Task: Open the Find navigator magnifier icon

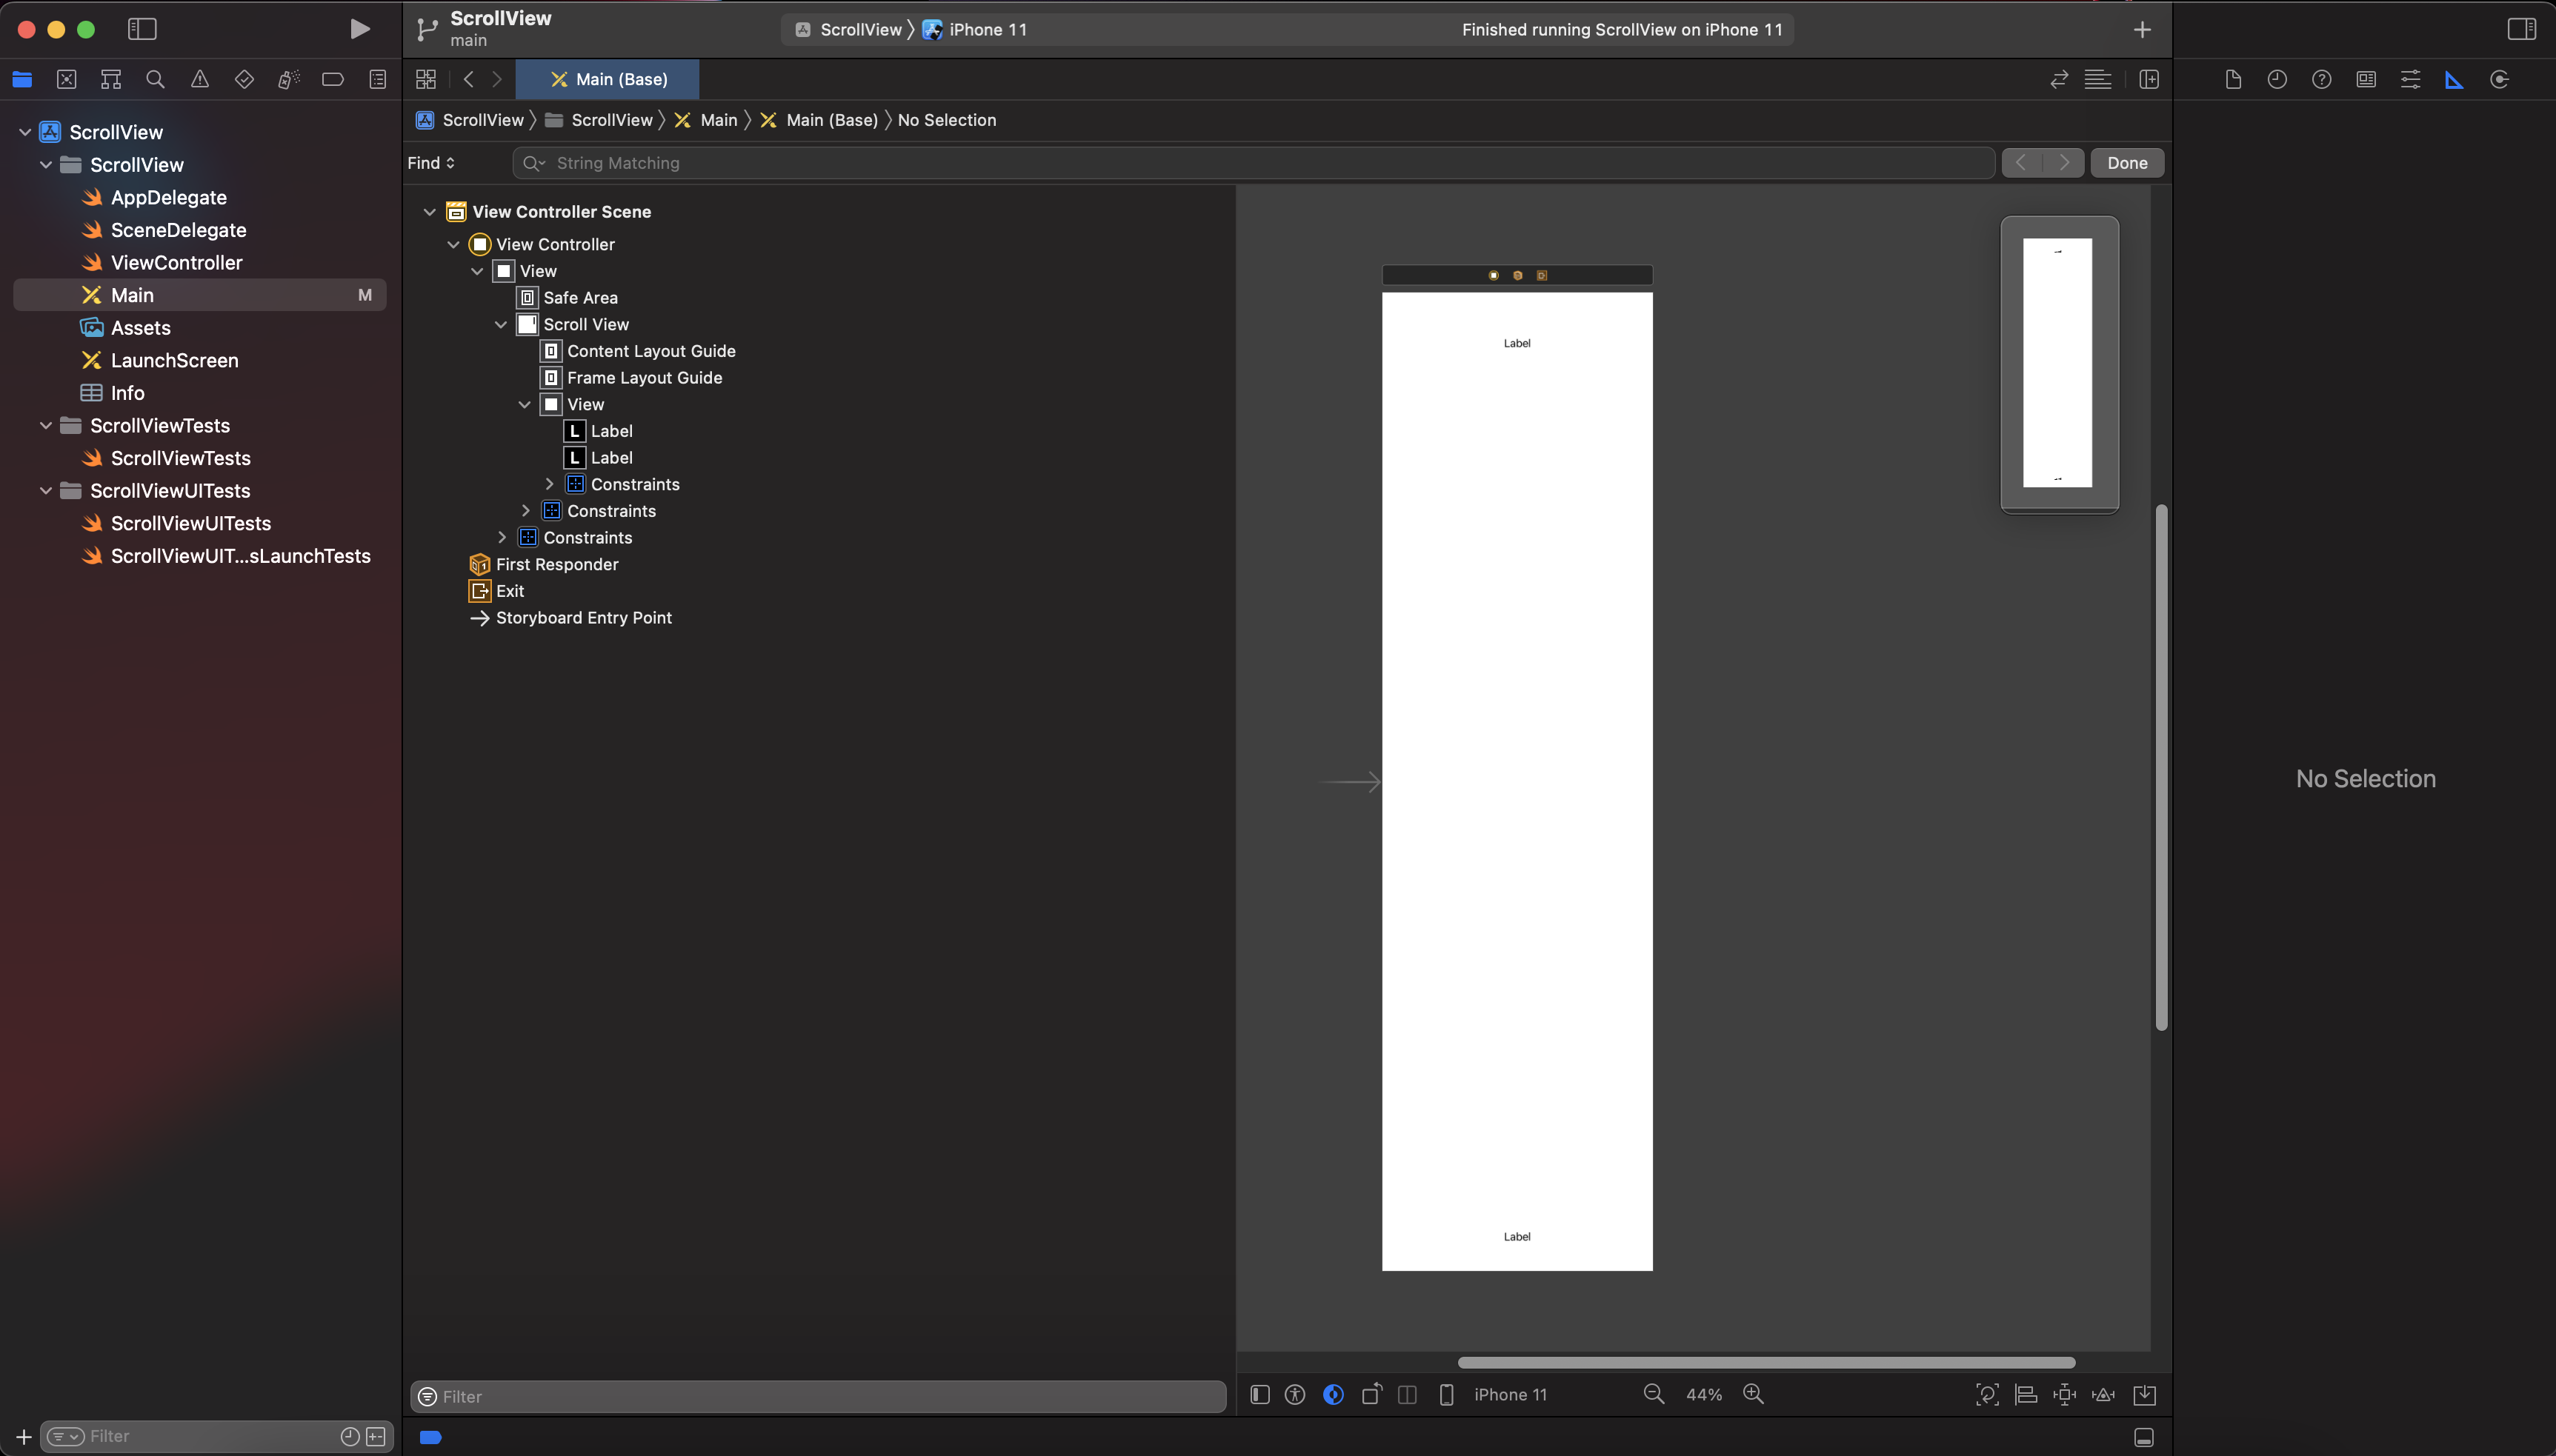Action: (x=155, y=79)
